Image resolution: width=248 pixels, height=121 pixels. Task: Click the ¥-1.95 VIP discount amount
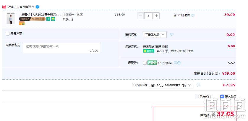pos(228,85)
